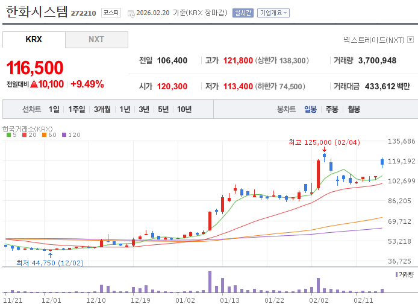Click the trading volume 3,700,948
This screenshot has height=307, width=418.
pyautogui.click(x=377, y=60)
